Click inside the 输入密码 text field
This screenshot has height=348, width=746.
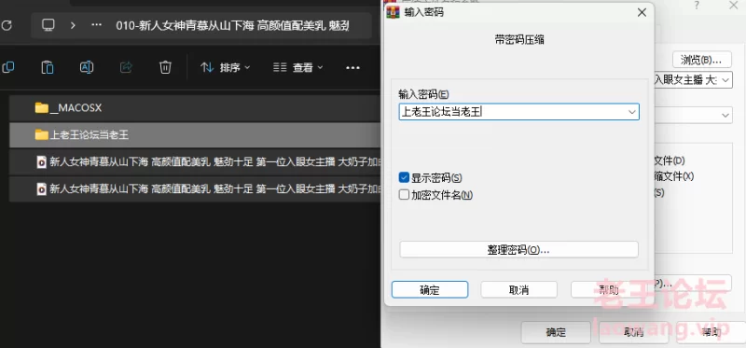pos(512,112)
